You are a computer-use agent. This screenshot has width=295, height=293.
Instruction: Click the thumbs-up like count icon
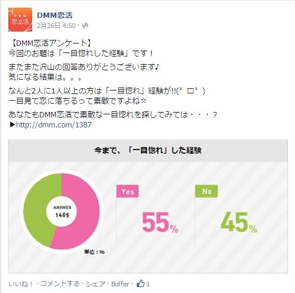coord(140,283)
